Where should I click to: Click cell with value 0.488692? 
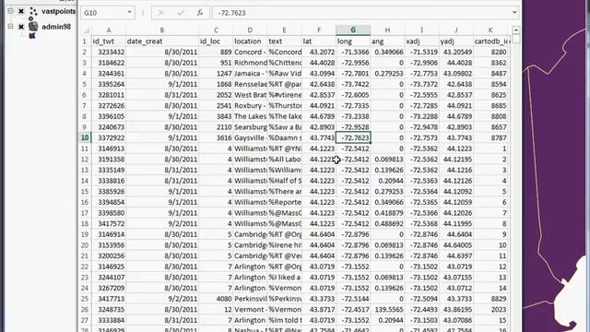tap(387, 223)
